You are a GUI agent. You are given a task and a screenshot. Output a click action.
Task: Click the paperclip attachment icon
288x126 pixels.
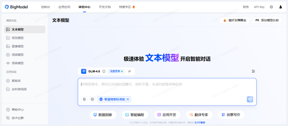(x=84, y=99)
